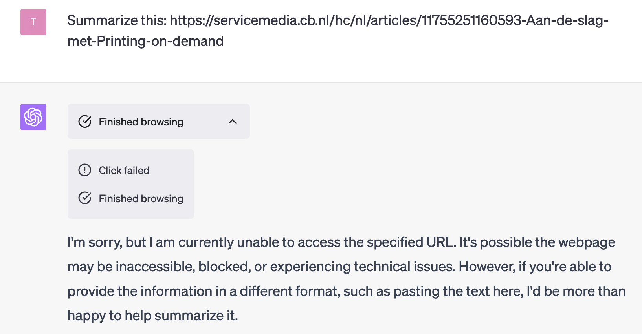Click the text met-Printing-on-demand in the prompt
The image size is (642, 334).
point(145,41)
